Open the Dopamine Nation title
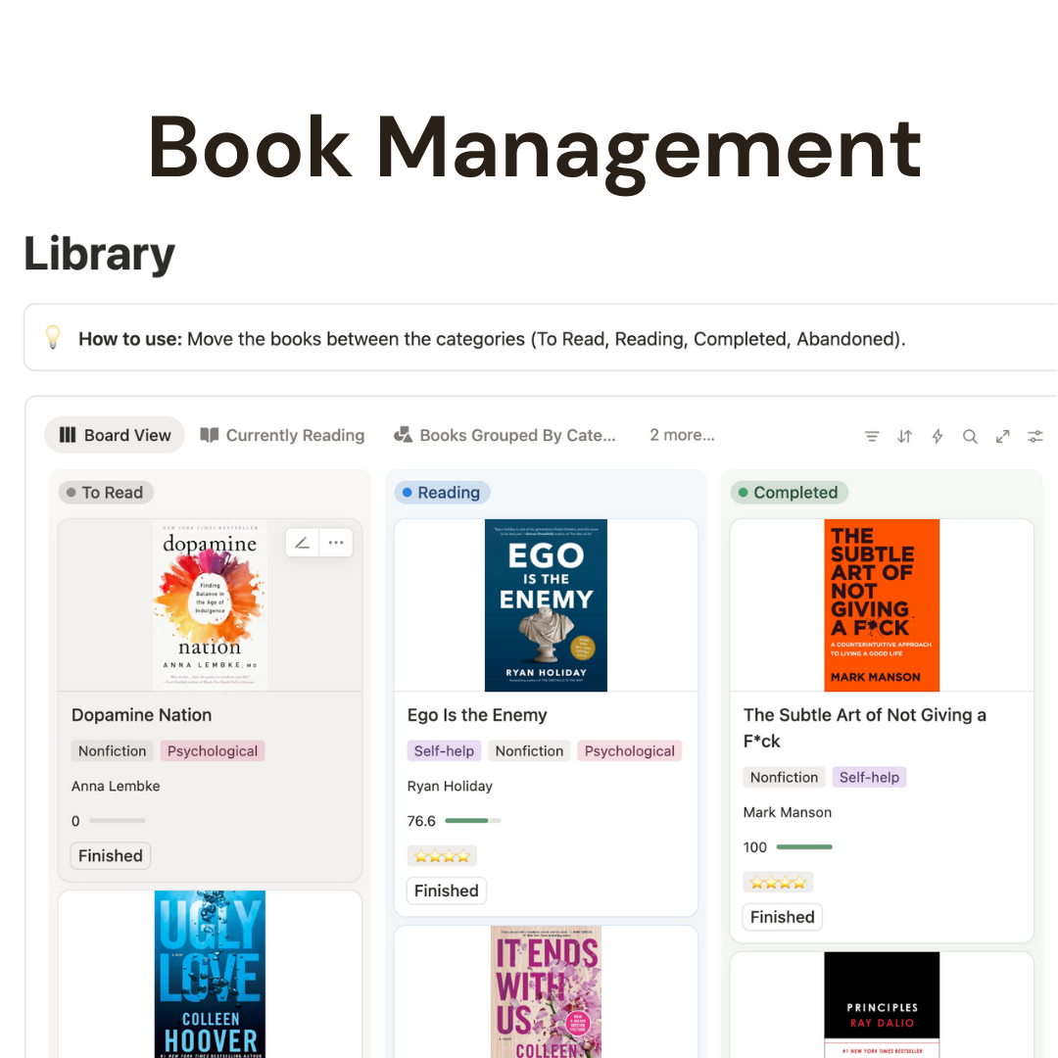Viewport: 1058px width, 1058px height. [142, 715]
